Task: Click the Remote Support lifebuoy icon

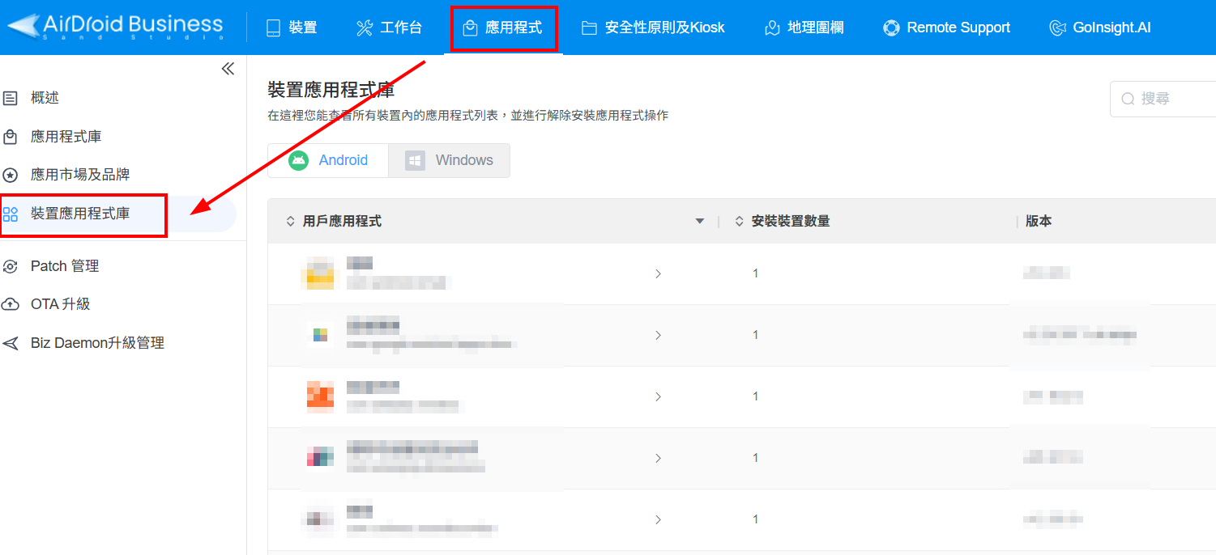Action: click(891, 28)
